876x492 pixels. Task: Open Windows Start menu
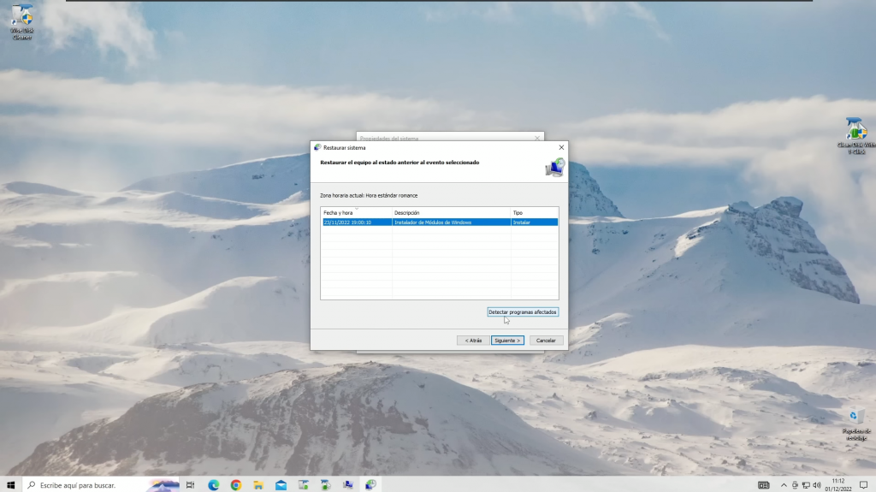[11, 485]
